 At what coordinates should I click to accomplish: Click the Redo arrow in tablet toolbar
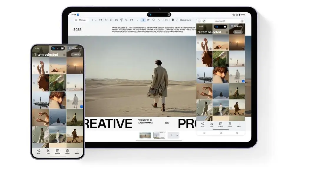[111, 20]
